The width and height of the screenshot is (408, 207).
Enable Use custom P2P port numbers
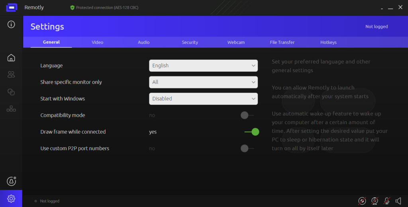click(247, 148)
